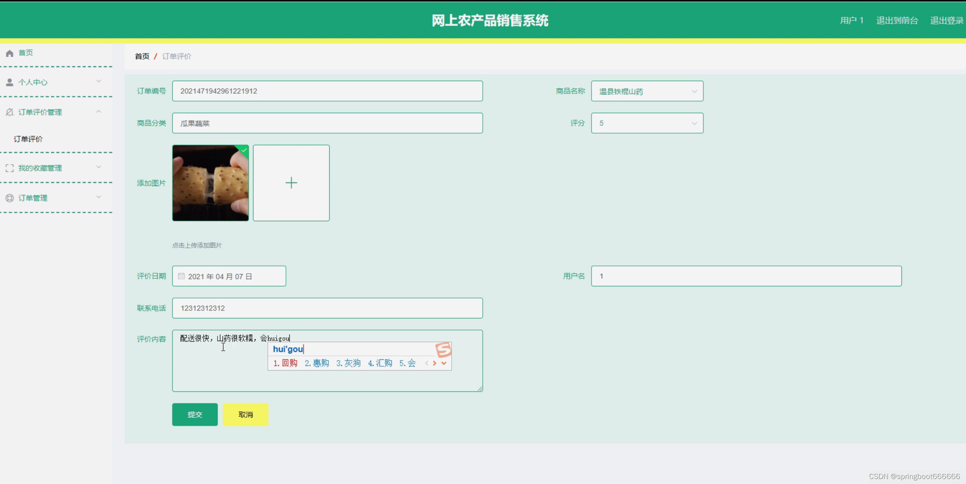The height and width of the screenshot is (484, 966).
Task: Open the 评分 rating dropdown
Action: coord(647,124)
